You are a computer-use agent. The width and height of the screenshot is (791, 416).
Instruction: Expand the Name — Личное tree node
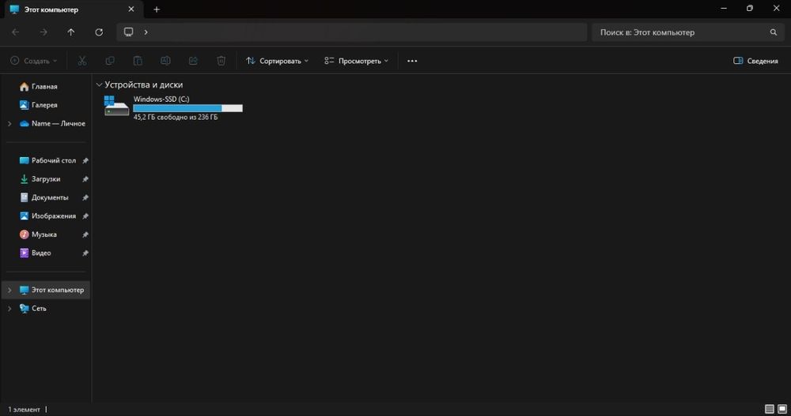[9, 123]
